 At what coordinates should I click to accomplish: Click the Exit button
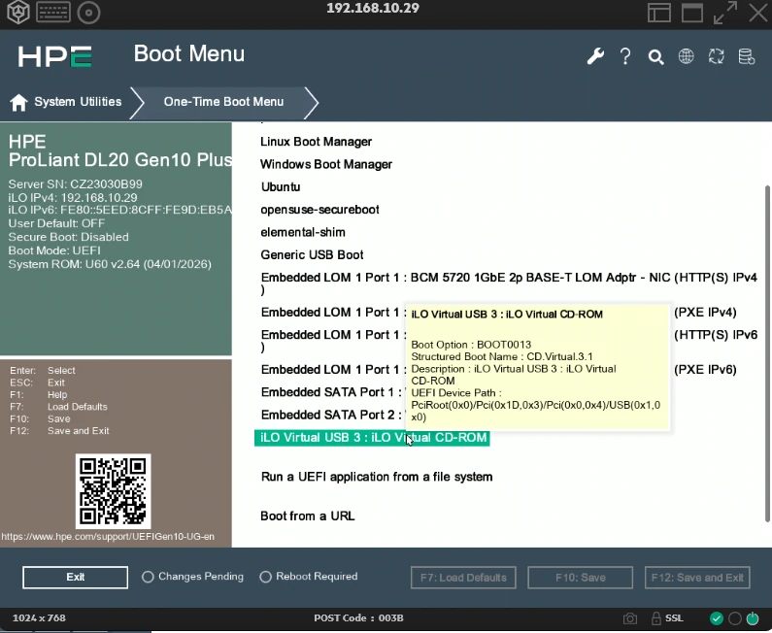click(76, 578)
